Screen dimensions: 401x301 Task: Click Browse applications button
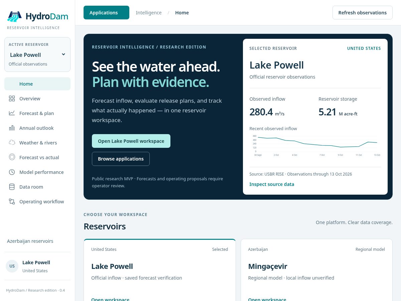pyautogui.click(x=121, y=159)
